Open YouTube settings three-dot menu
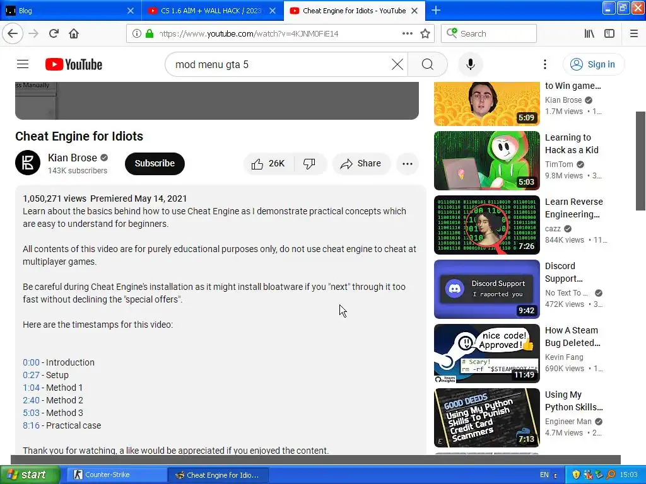This screenshot has height=484, width=646. [544, 64]
